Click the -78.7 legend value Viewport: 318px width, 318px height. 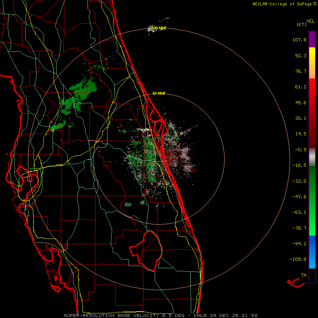tap(299, 228)
